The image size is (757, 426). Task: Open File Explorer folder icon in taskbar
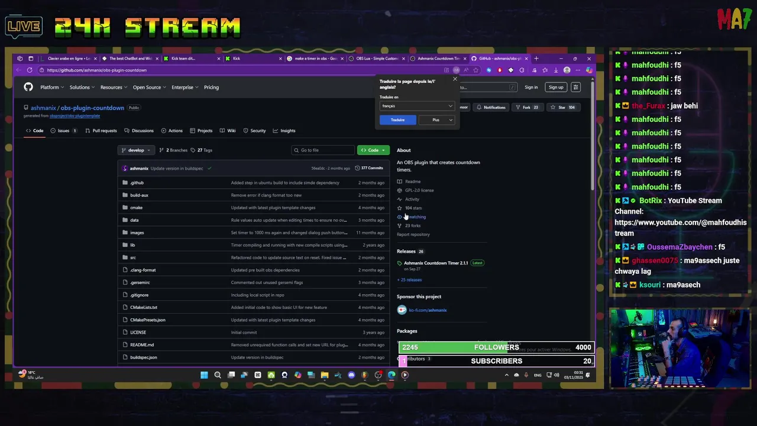(x=325, y=375)
